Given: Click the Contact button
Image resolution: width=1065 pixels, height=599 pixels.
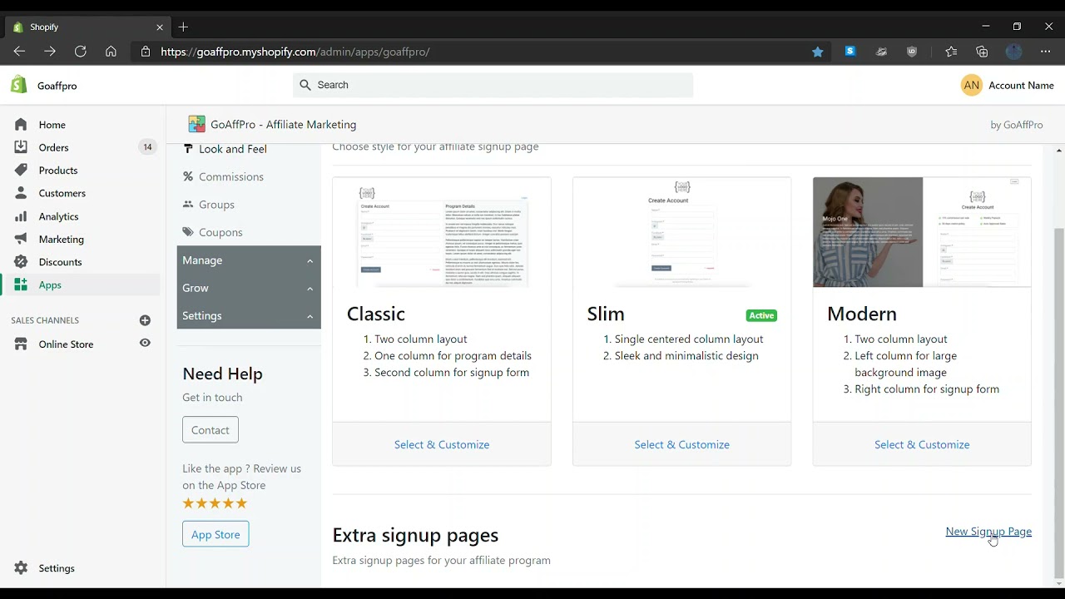Looking at the screenshot, I should click(x=211, y=430).
